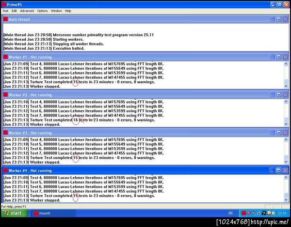Screen dimensions: 291x227
Task: Close the Worker #4 window
Action: 285,170
